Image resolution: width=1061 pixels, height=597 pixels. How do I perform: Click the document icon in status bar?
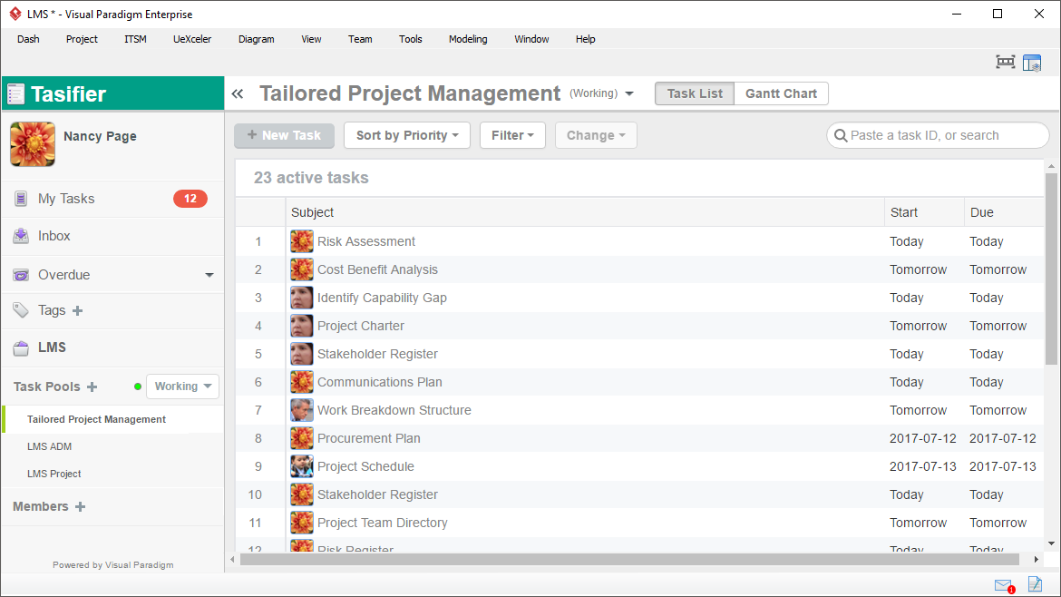click(x=1036, y=583)
